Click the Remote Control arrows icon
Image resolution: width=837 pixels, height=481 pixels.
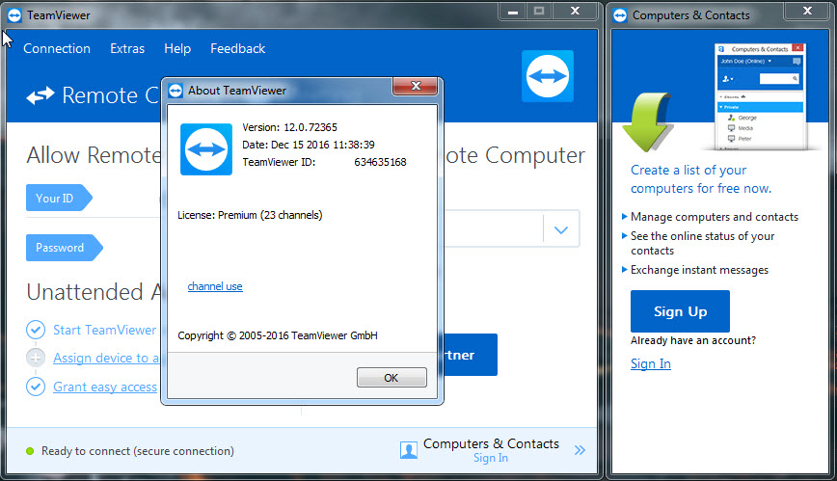40,96
